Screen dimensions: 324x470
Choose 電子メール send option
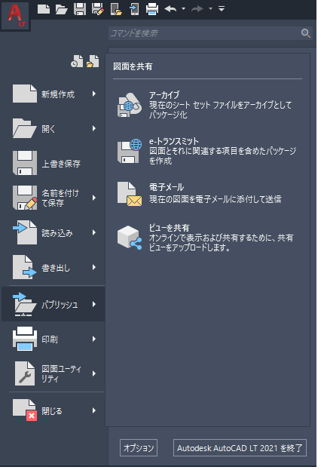[x=207, y=193]
